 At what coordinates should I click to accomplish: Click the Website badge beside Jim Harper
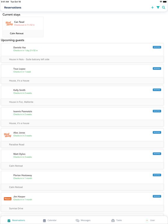8,199
